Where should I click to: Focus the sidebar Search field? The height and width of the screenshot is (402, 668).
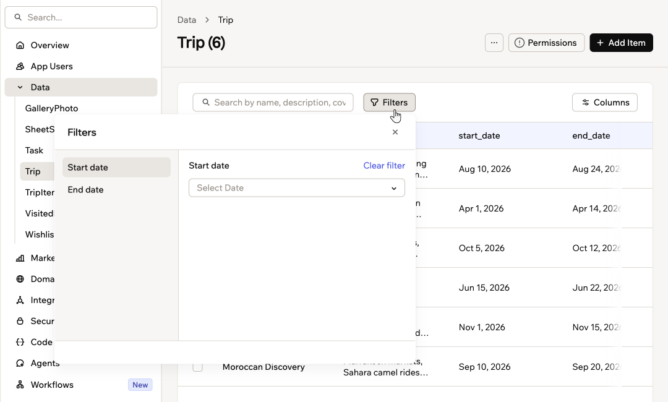(81, 17)
